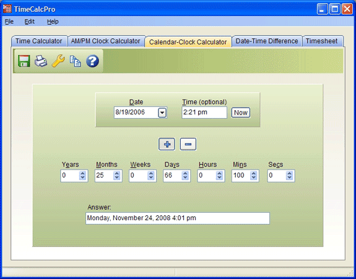This screenshot has width=356, height=279.
Task: Click the Answer result text box
Action: click(178, 218)
